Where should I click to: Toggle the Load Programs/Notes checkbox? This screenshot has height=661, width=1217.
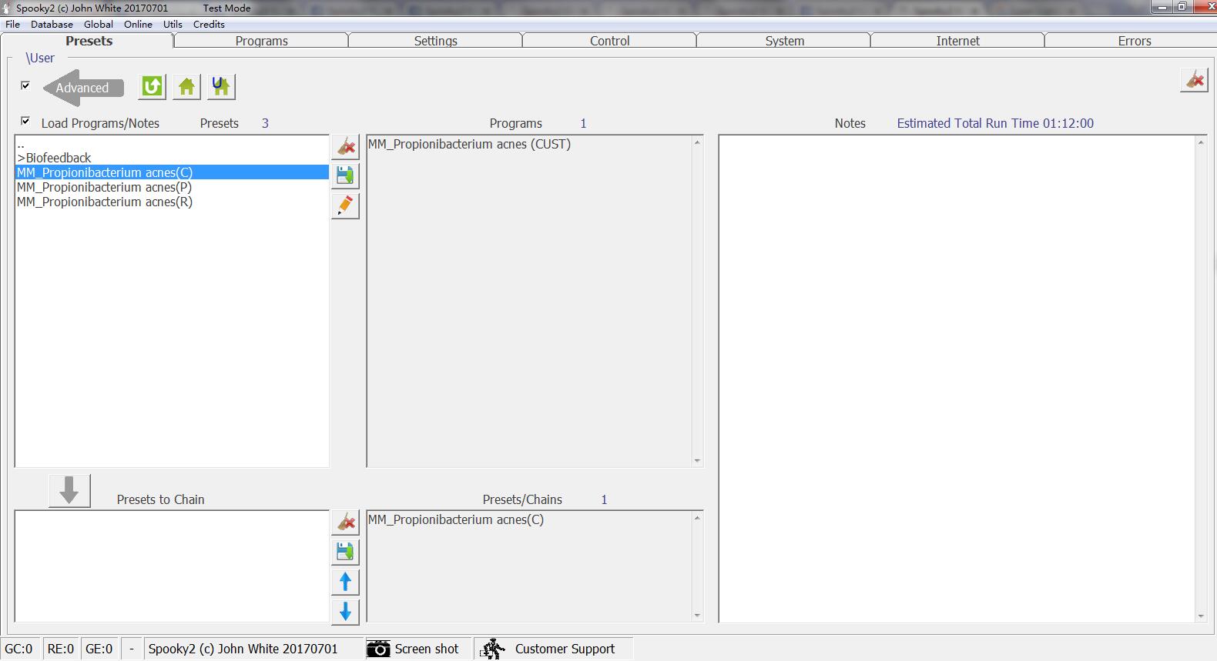25,122
